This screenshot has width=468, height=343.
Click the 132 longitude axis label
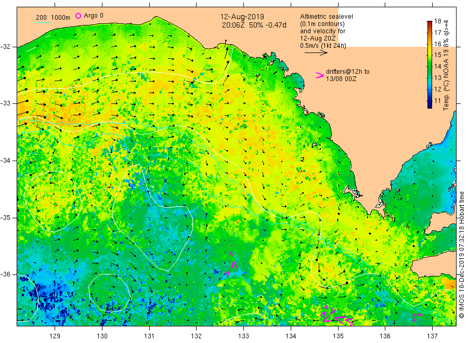click(197, 336)
